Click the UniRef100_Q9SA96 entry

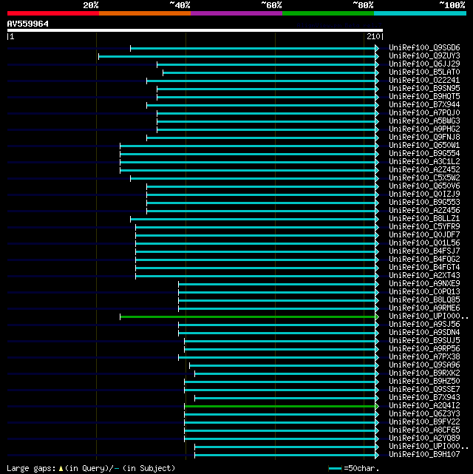tap(424, 365)
